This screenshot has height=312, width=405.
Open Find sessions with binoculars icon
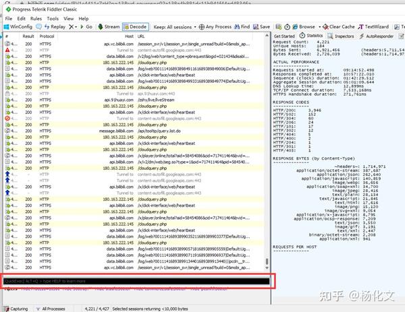click(242, 27)
